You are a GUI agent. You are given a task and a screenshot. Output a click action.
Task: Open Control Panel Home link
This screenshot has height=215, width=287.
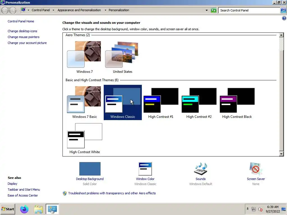pyautogui.click(x=21, y=21)
